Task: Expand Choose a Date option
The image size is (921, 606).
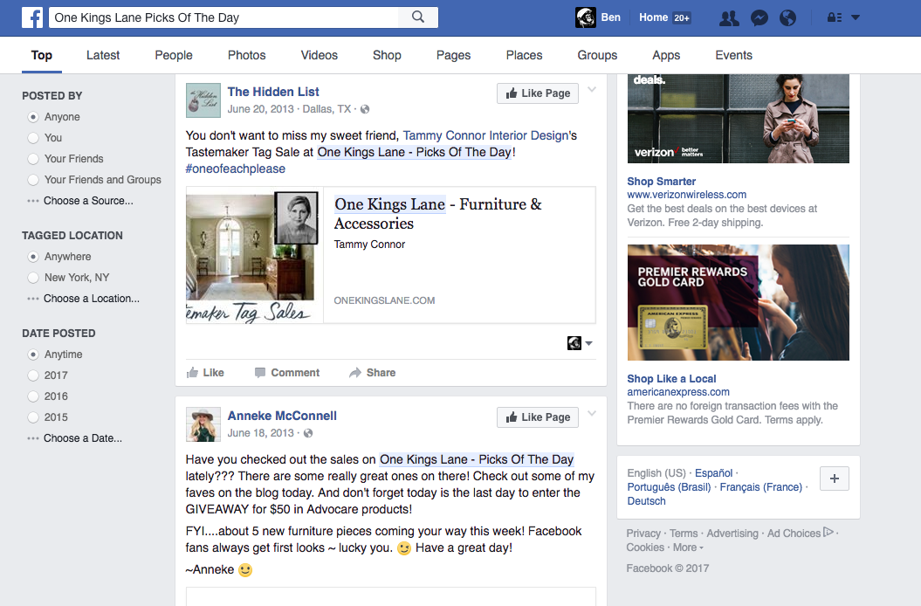Action: (x=74, y=438)
